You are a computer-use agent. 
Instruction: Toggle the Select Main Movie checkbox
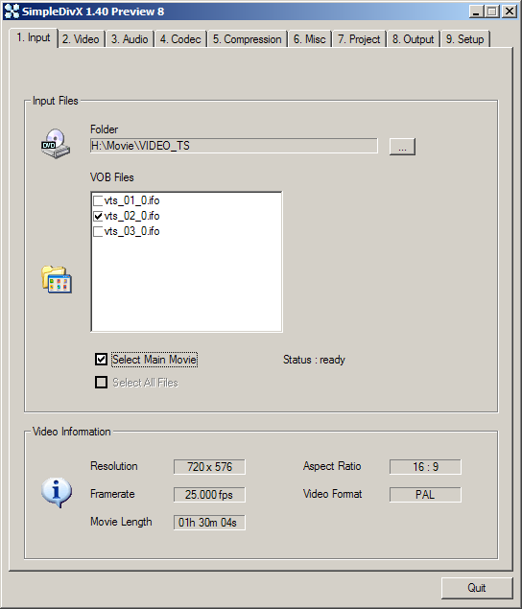[101, 360]
